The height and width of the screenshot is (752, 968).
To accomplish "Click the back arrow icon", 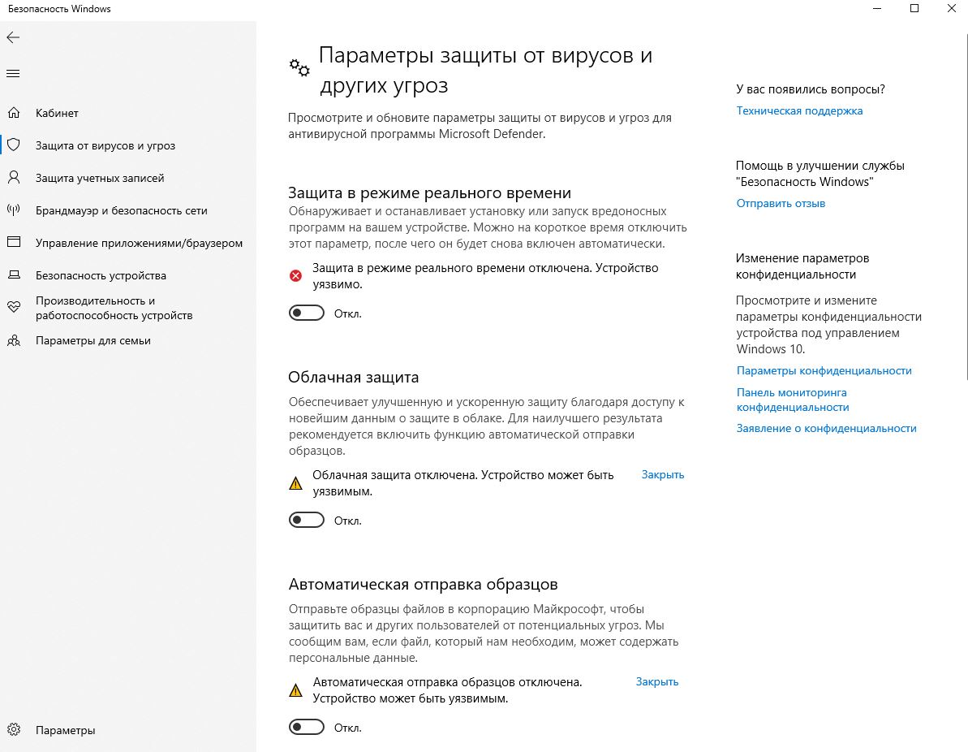I will [x=13, y=37].
